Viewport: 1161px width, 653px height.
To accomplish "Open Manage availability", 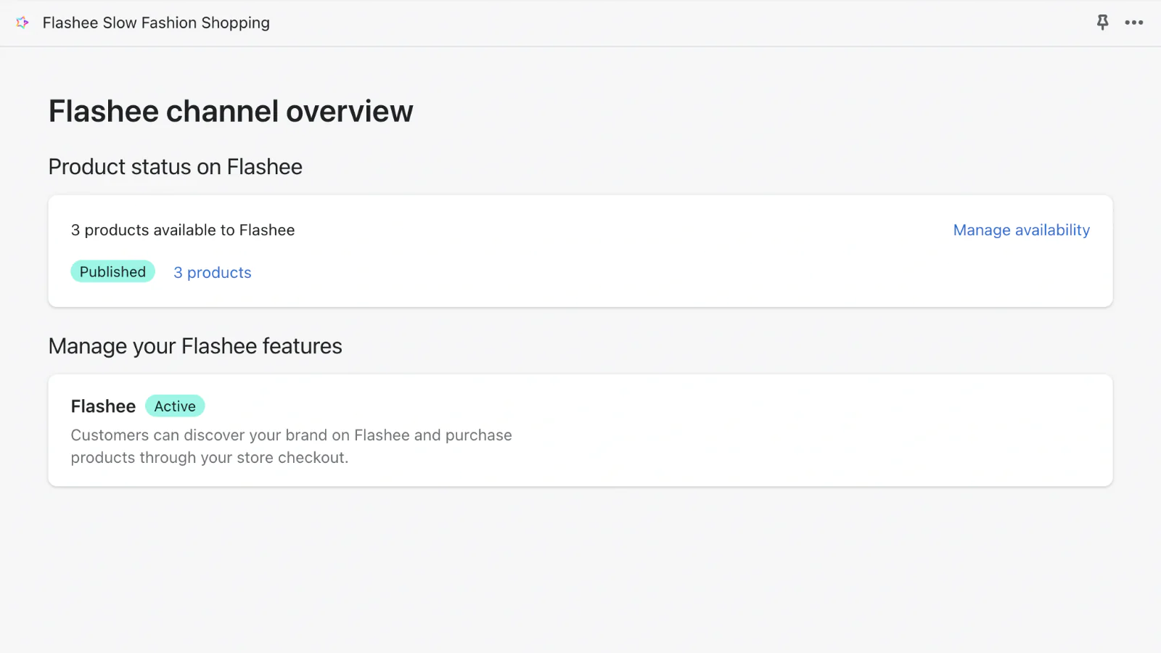I will coord(1021,230).
